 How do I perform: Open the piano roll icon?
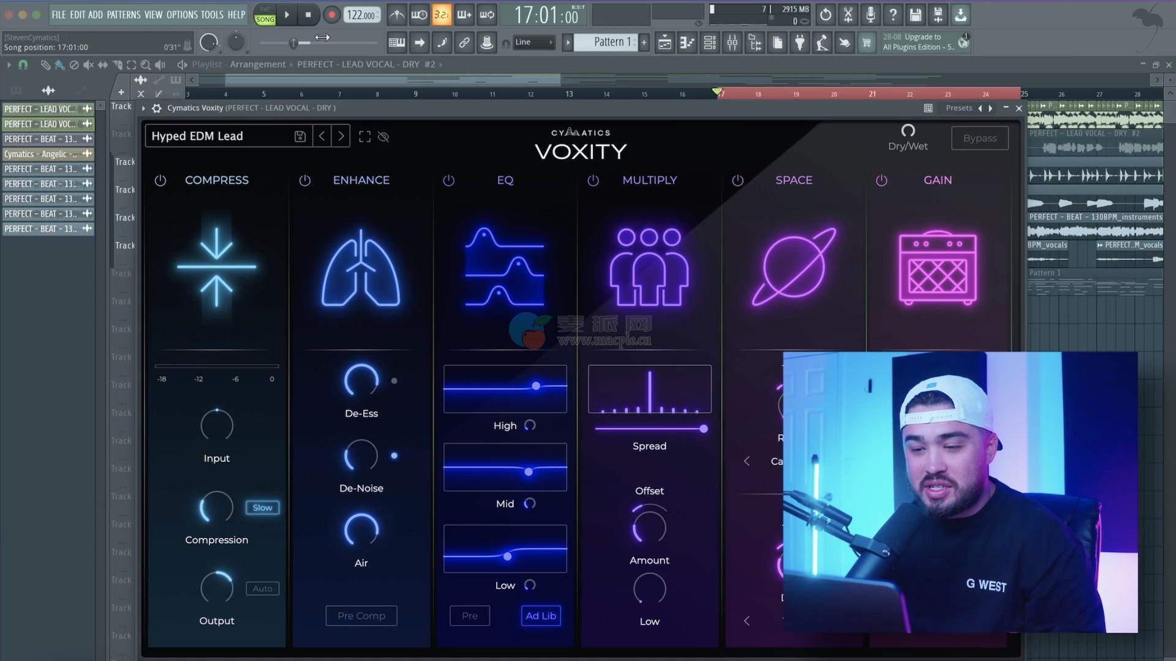(687, 43)
